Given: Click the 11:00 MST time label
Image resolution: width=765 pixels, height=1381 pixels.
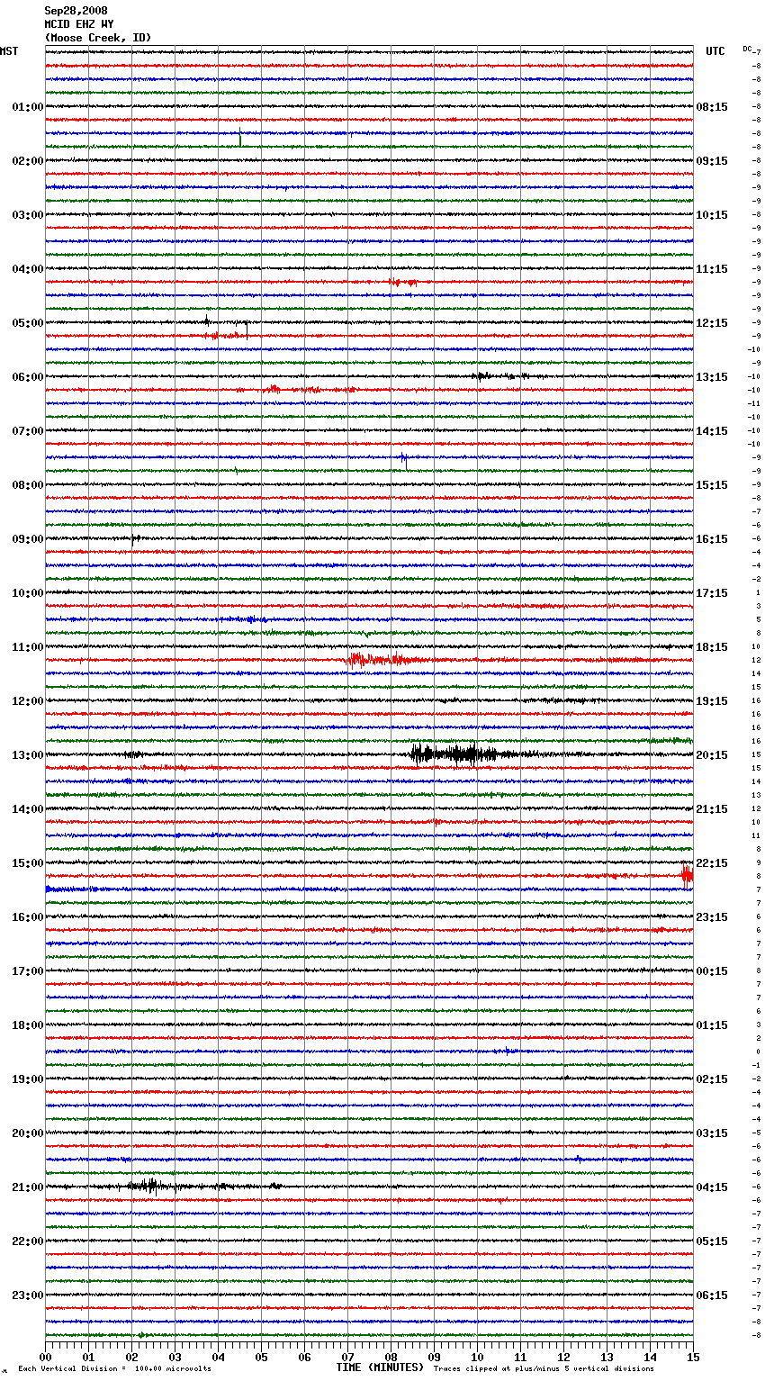Looking at the screenshot, I should [x=28, y=647].
